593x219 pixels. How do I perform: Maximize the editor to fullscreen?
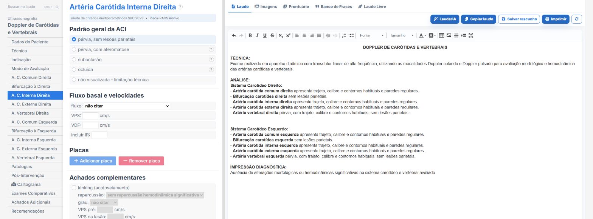click(x=471, y=35)
